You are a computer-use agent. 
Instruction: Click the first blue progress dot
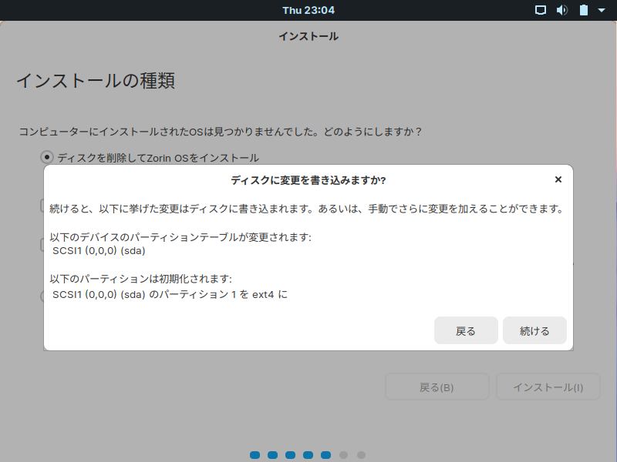click(255, 455)
